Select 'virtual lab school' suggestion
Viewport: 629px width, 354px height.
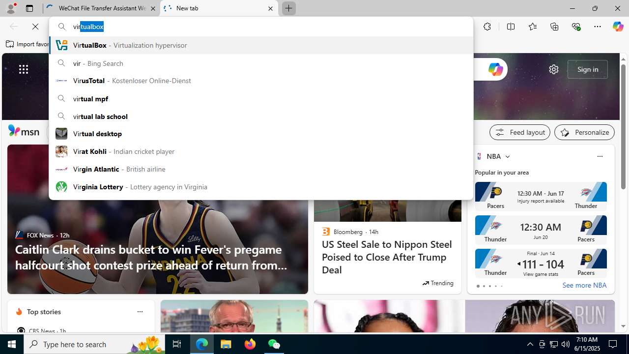[x=261, y=116]
